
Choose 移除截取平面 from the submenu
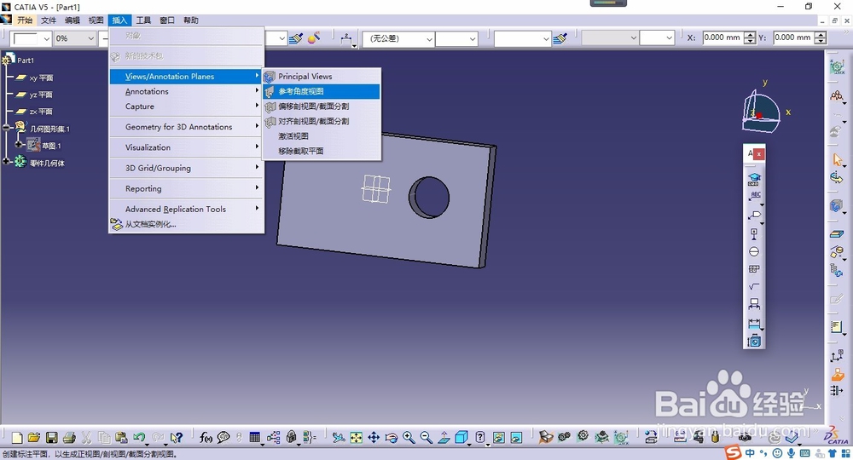(322, 151)
